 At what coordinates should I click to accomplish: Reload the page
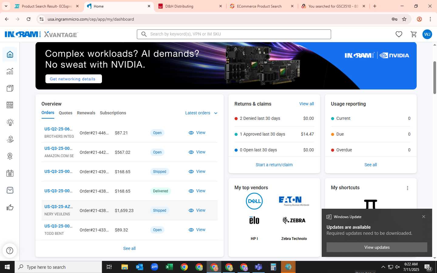[x=29, y=19]
